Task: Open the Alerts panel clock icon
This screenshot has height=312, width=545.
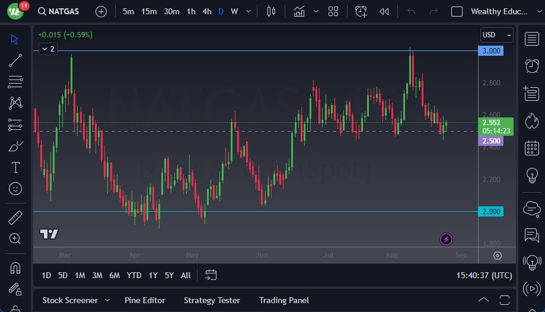Action: click(532, 66)
